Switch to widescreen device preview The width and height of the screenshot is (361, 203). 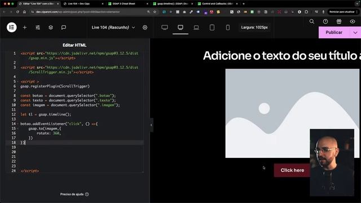pos(165,28)
